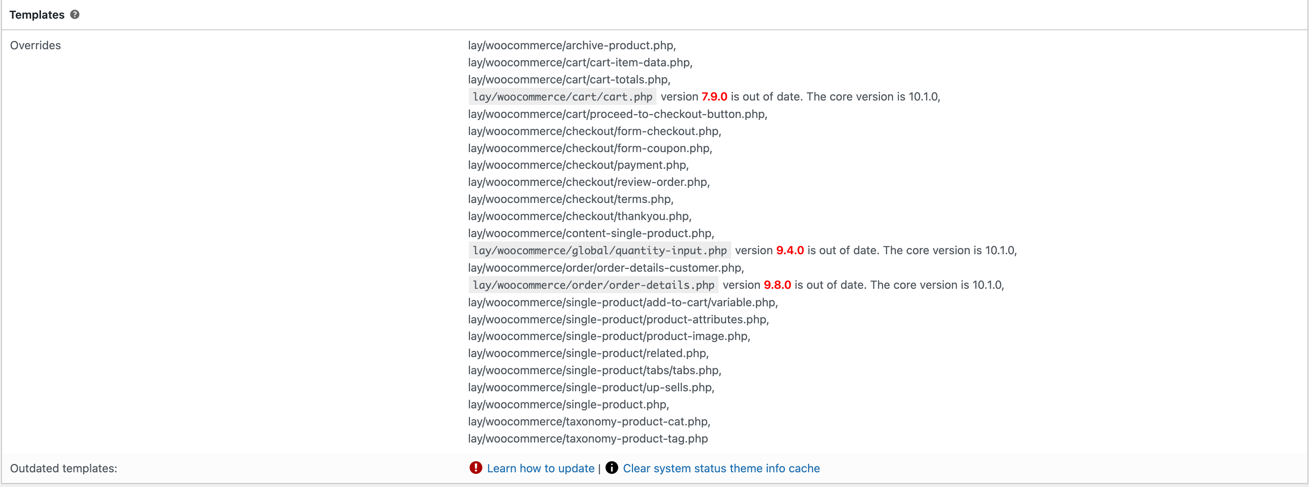1309x487 pixels.
Task: Click the checkout/thankyou.php override entry
Action: [579, 216]
